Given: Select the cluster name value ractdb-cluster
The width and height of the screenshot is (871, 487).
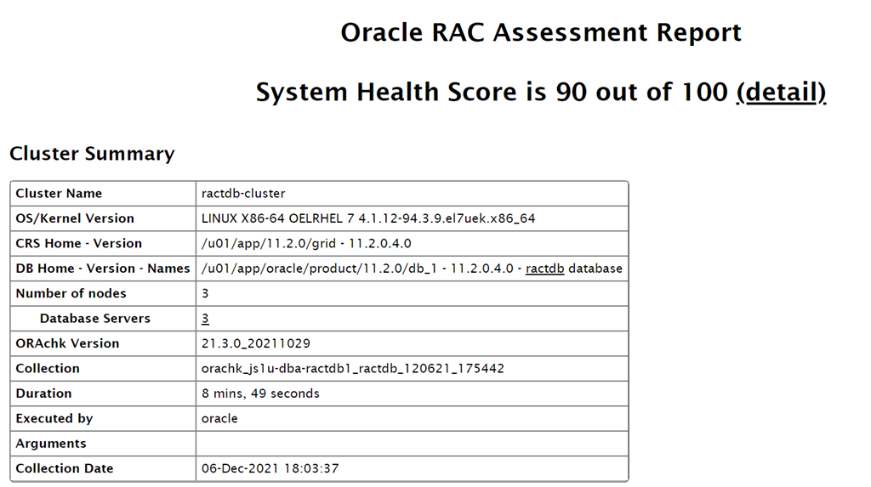Looking at the screenshot, I should [x=243, y=194].
